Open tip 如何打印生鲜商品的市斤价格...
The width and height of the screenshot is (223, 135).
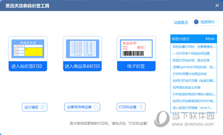click(x=194, y=101)
